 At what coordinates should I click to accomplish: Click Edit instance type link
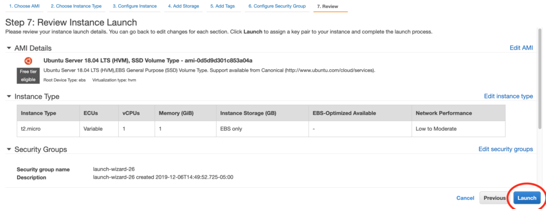pyautogui.click(x=508, y=96)
